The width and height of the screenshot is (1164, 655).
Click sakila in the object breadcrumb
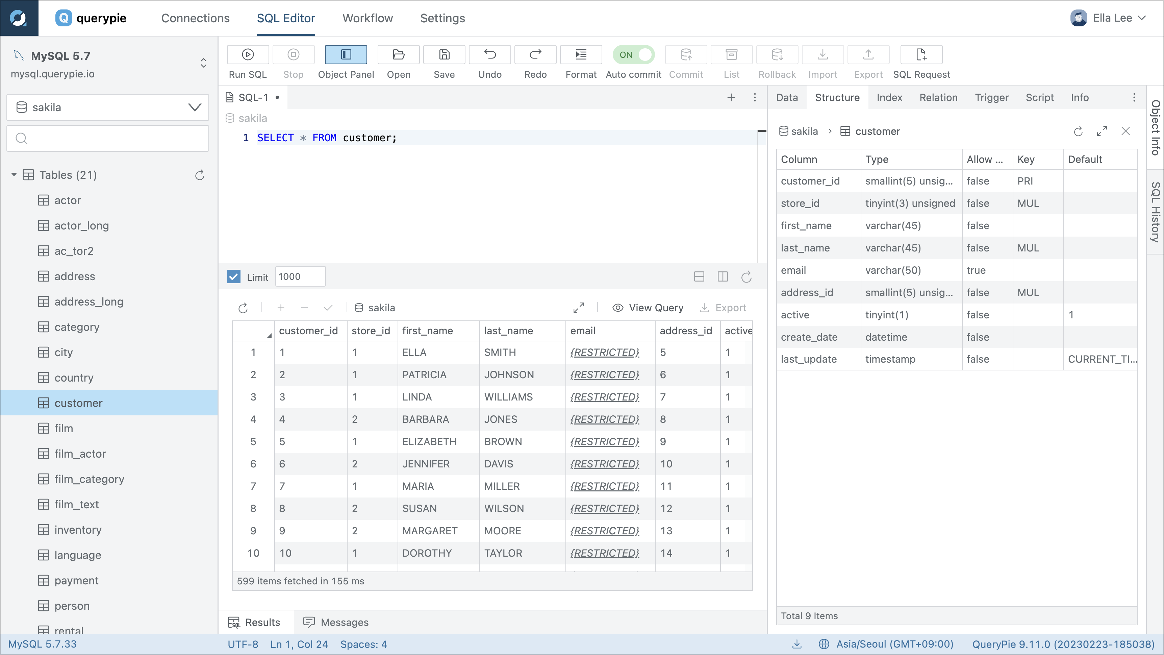[x=799, y=131]
